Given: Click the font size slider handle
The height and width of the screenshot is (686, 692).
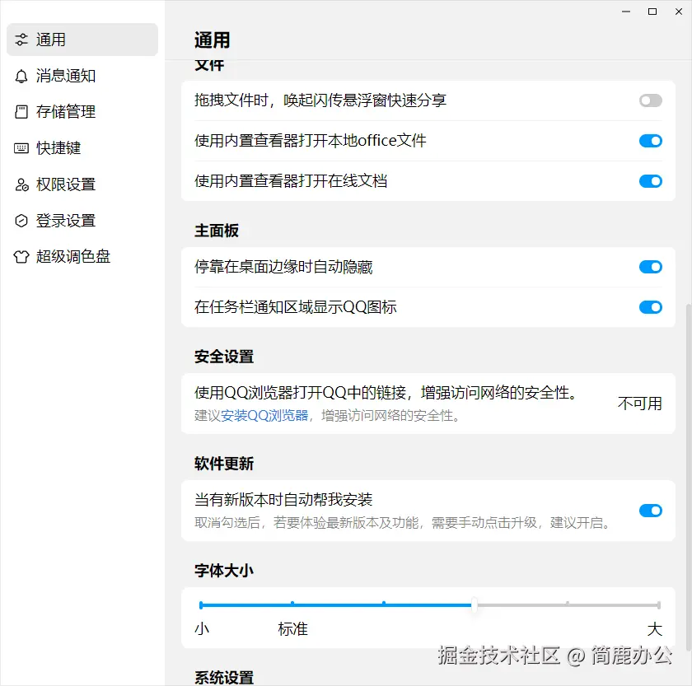Looking at the screenshot, I should [475, 605].
